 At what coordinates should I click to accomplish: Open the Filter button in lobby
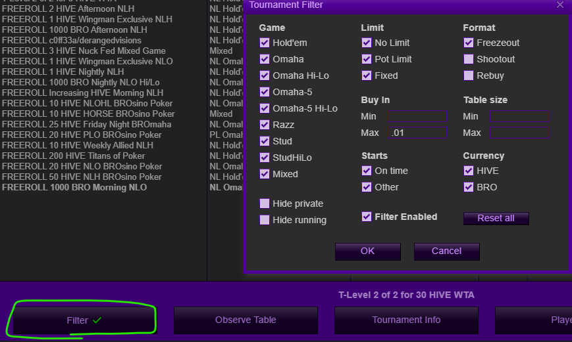point(85,320)
